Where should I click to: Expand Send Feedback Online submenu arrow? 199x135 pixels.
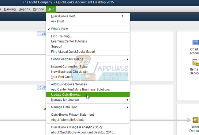click(127, 59)
